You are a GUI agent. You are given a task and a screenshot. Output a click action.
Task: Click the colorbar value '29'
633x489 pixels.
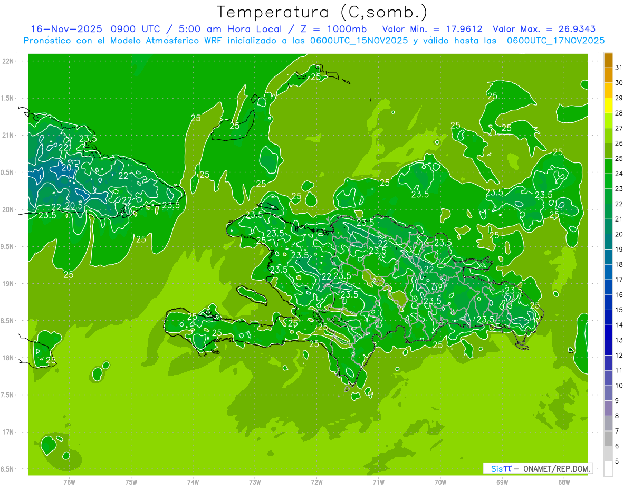[619, 98]
